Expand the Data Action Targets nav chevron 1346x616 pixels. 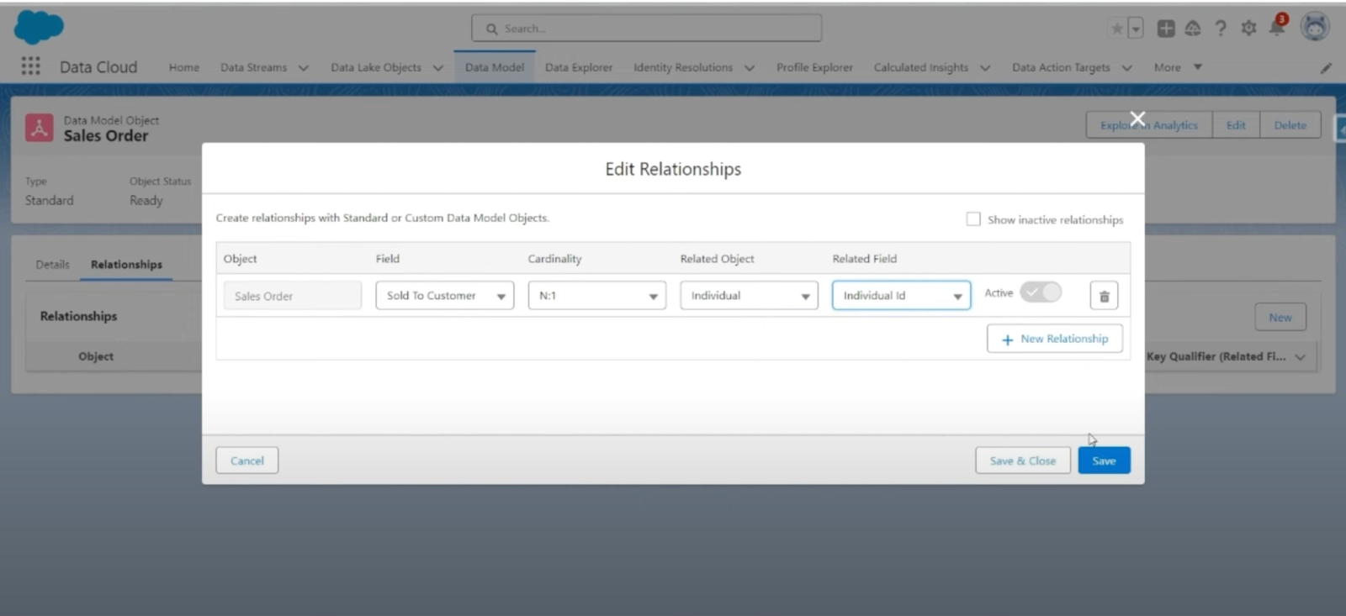tap(1127, 68)
